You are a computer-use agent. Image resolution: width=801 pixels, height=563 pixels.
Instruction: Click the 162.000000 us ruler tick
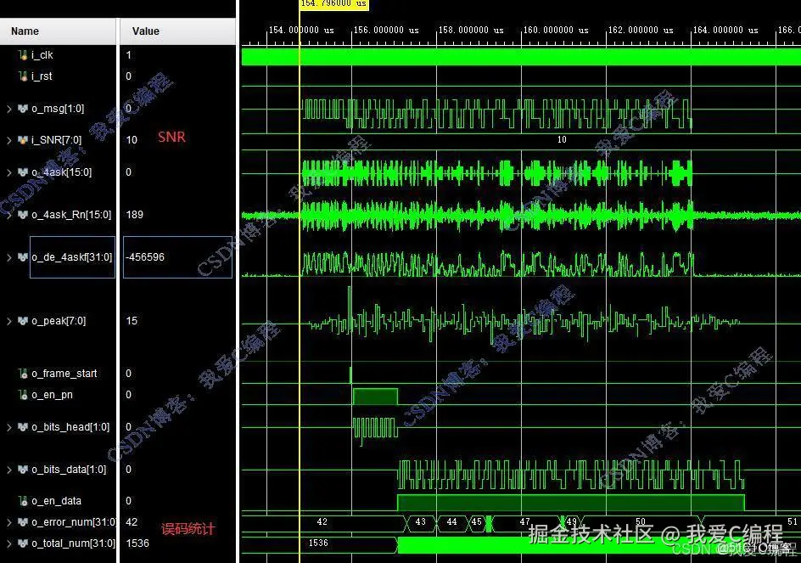(640, 31)
